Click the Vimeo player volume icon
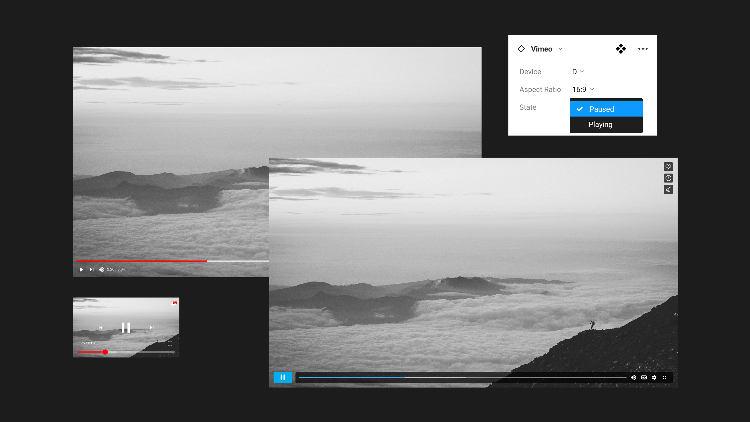Screen dimensions: 750x422 point(633,377)
